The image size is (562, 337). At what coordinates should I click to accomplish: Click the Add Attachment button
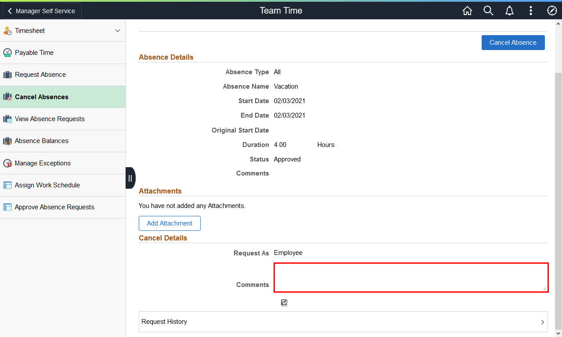(169, 223)
